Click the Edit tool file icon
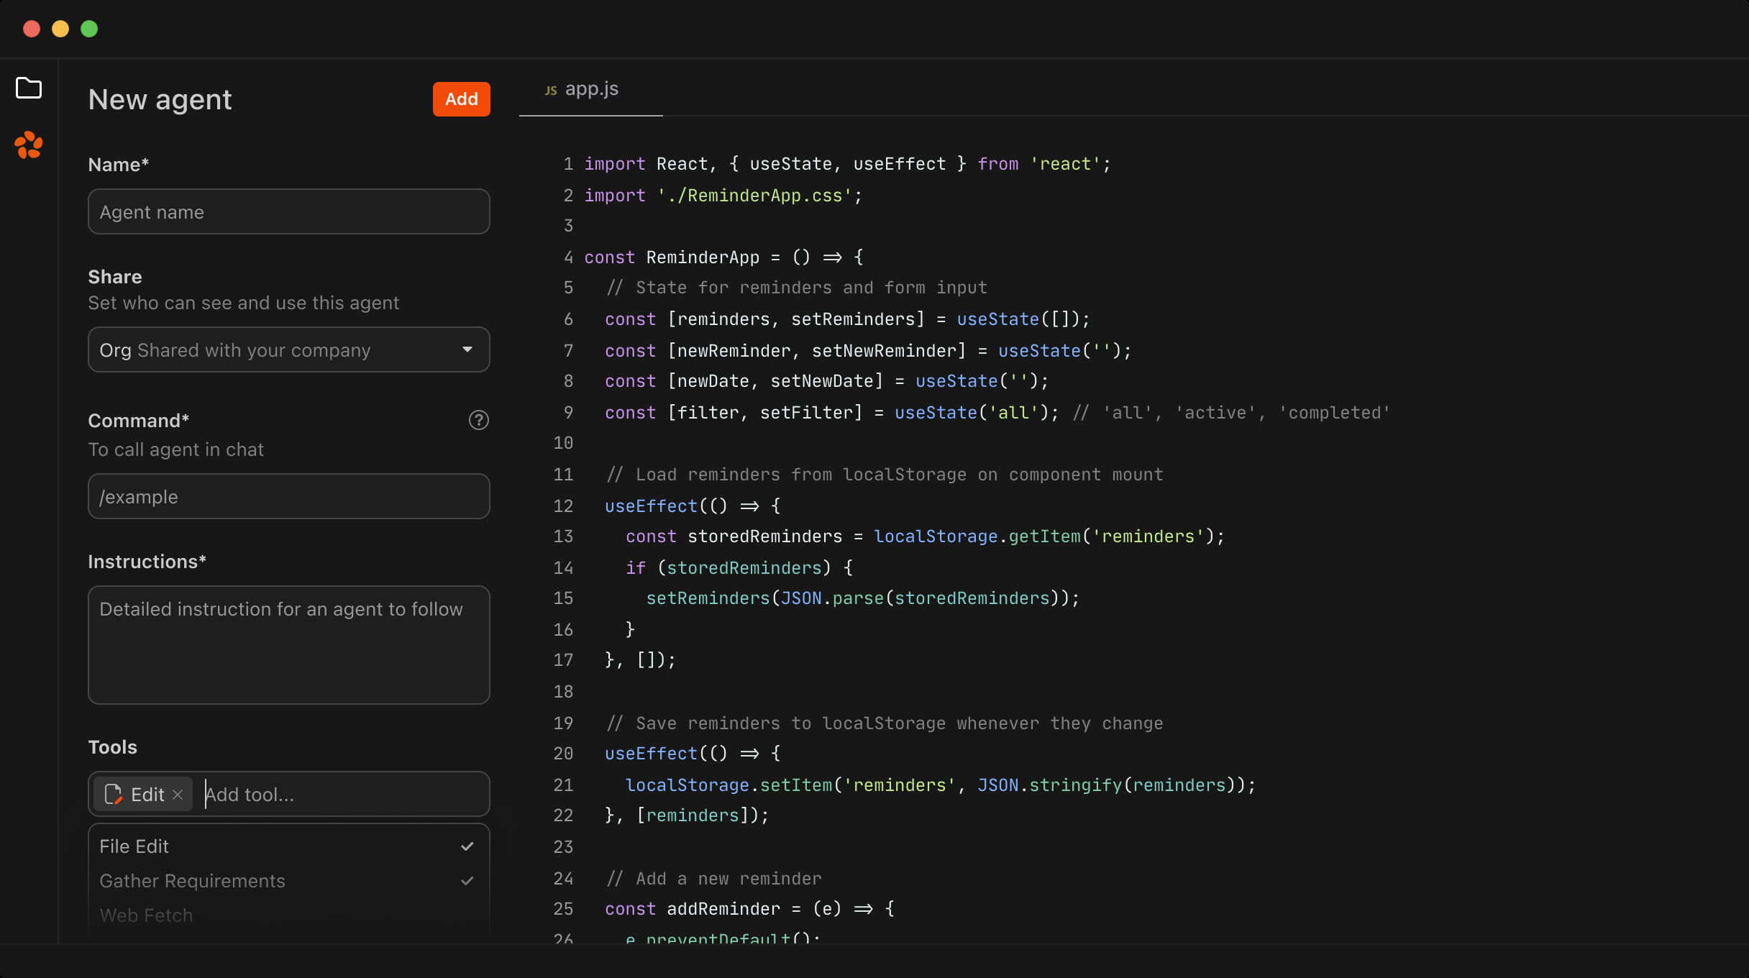The image size is (1749, 978). (113, 795)
